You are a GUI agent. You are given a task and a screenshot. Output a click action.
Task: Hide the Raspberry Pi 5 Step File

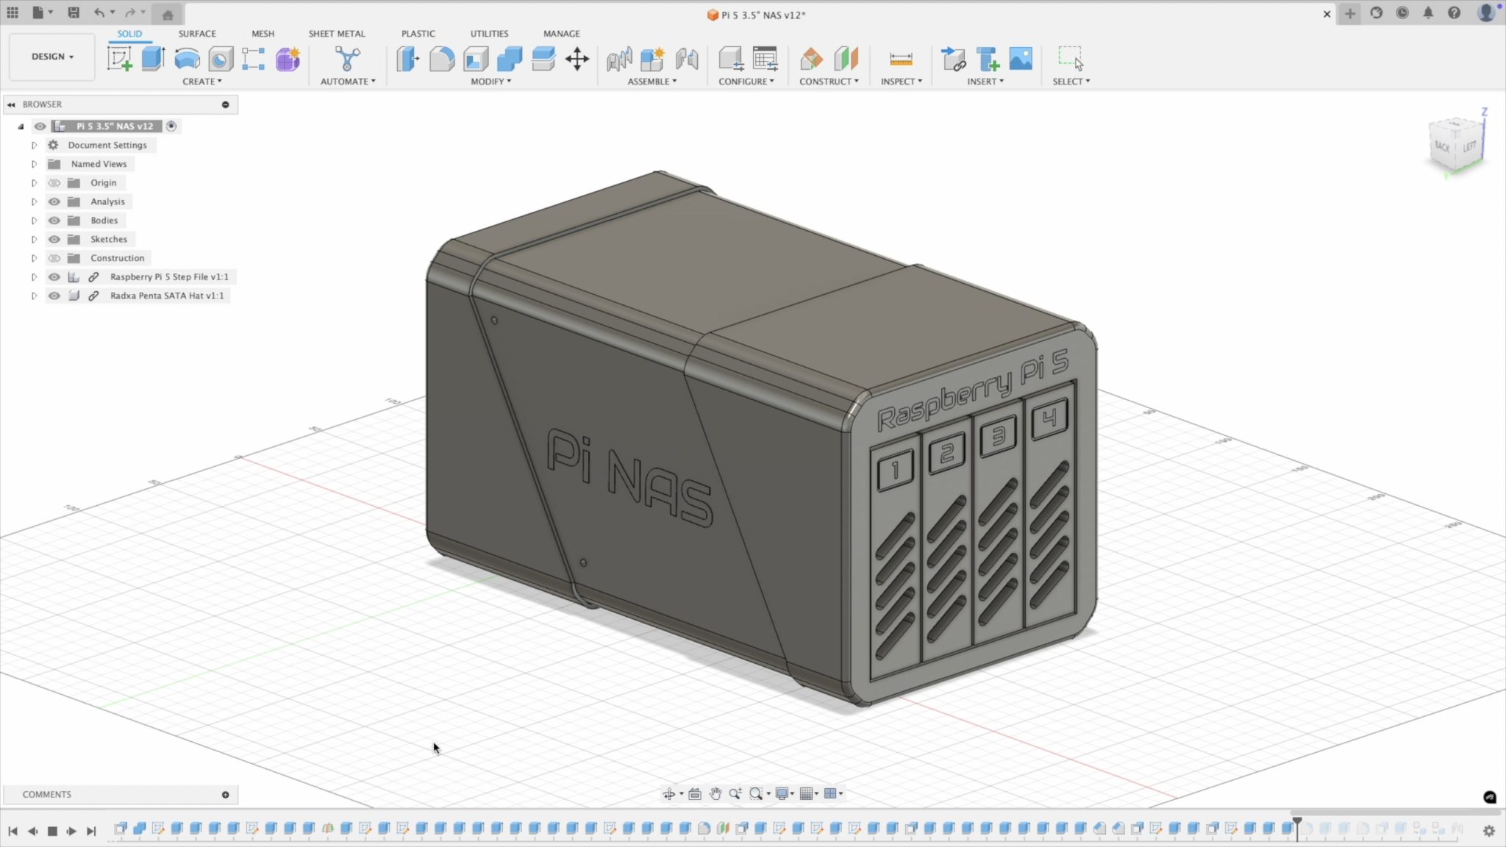click(54, 277)
